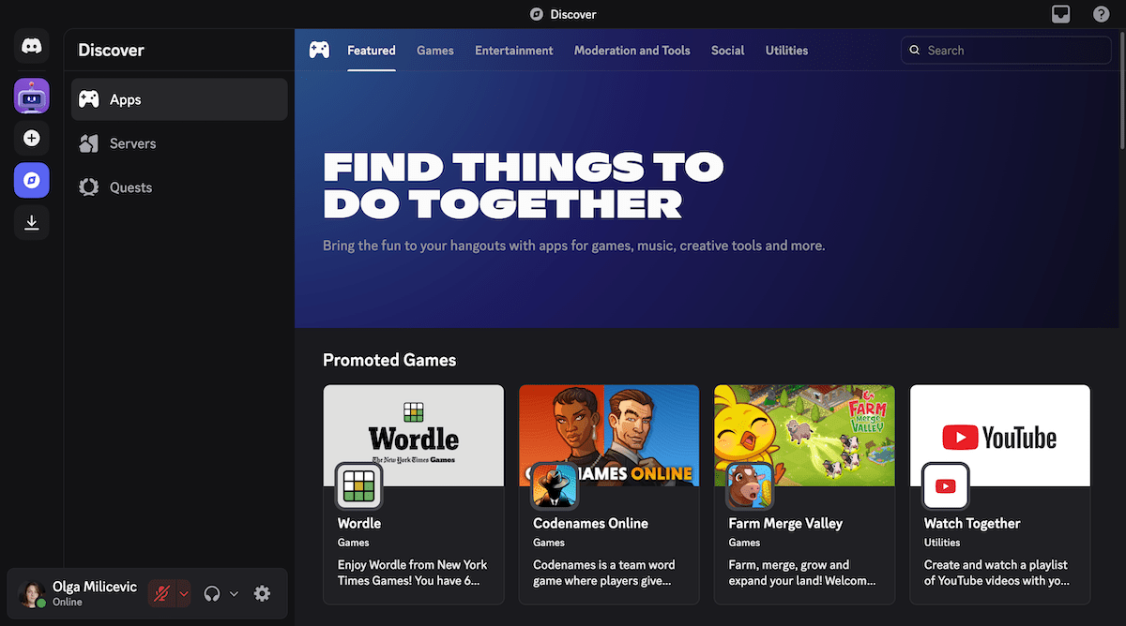Select the gamepad icon beside the Featured tab

coord(319,50)
